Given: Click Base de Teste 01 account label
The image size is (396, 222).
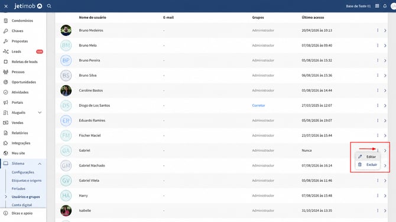Looking at the screenshot, I should tap(358, 6).
